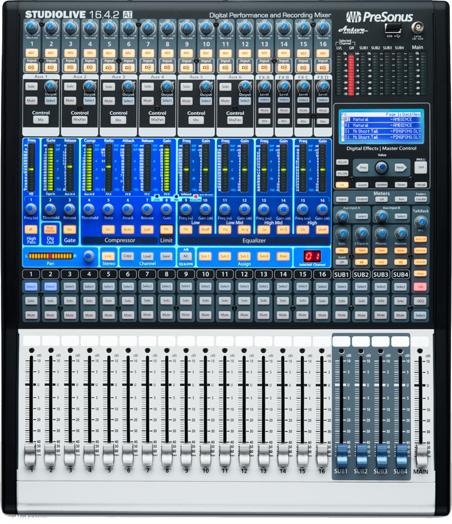Turn the channel 1 Mic/Line trim knob

32,28
